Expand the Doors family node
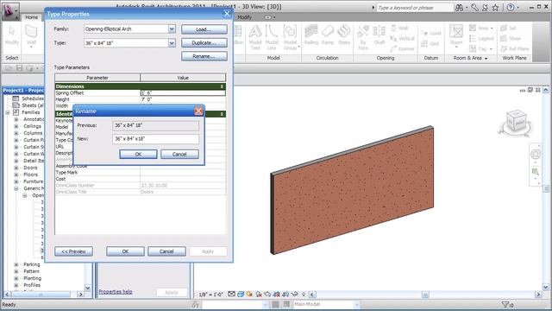Screen dimensions: 552x311 pyautogui.click(x=16, y=168)
